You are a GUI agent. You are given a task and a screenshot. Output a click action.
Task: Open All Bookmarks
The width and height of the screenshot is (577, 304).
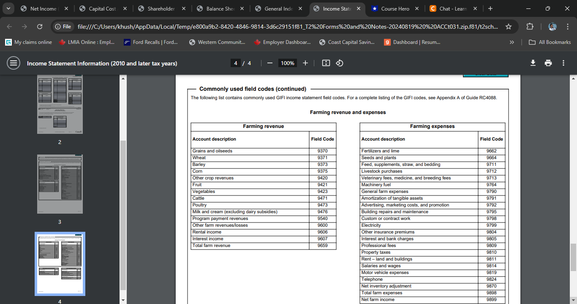click(x=550, y=42)
